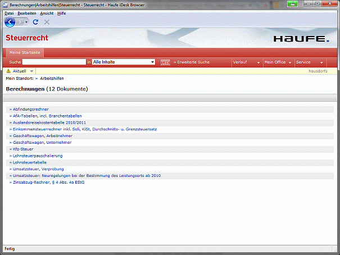Open Lohnsteuertabelle
Screen dimensions: 340x255
pos(29,162)
